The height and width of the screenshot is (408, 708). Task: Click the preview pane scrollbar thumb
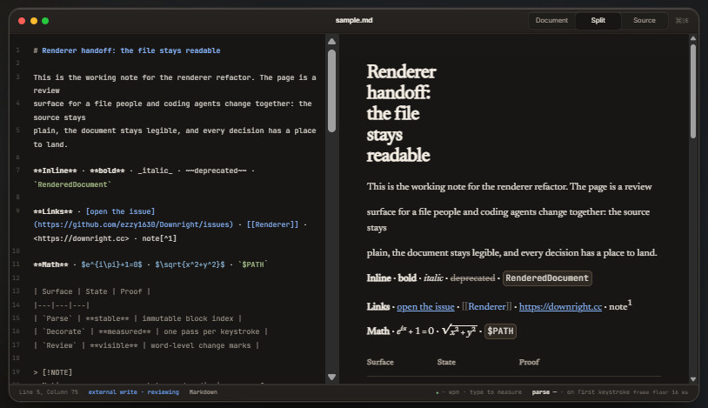click(693, 90)
